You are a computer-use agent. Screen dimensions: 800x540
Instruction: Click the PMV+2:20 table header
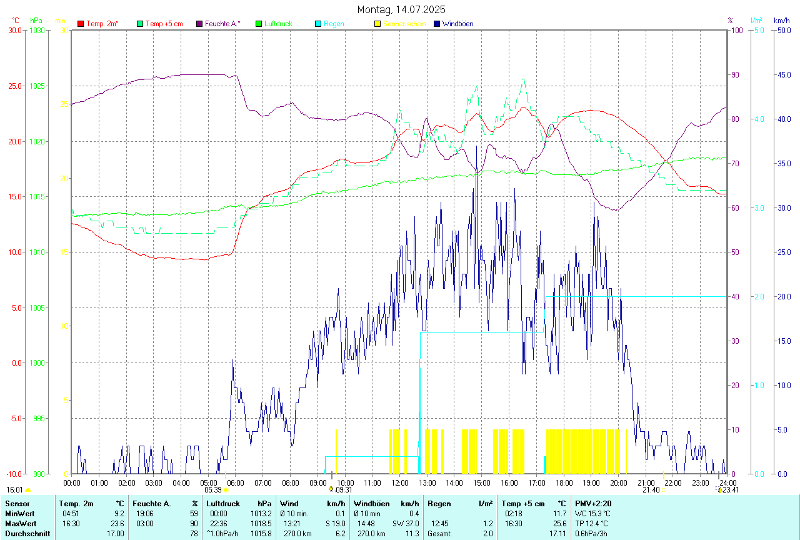click(592, 503)
